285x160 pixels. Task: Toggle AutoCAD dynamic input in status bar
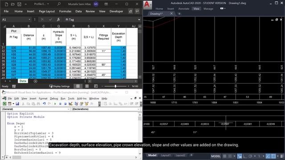[240, 156]
